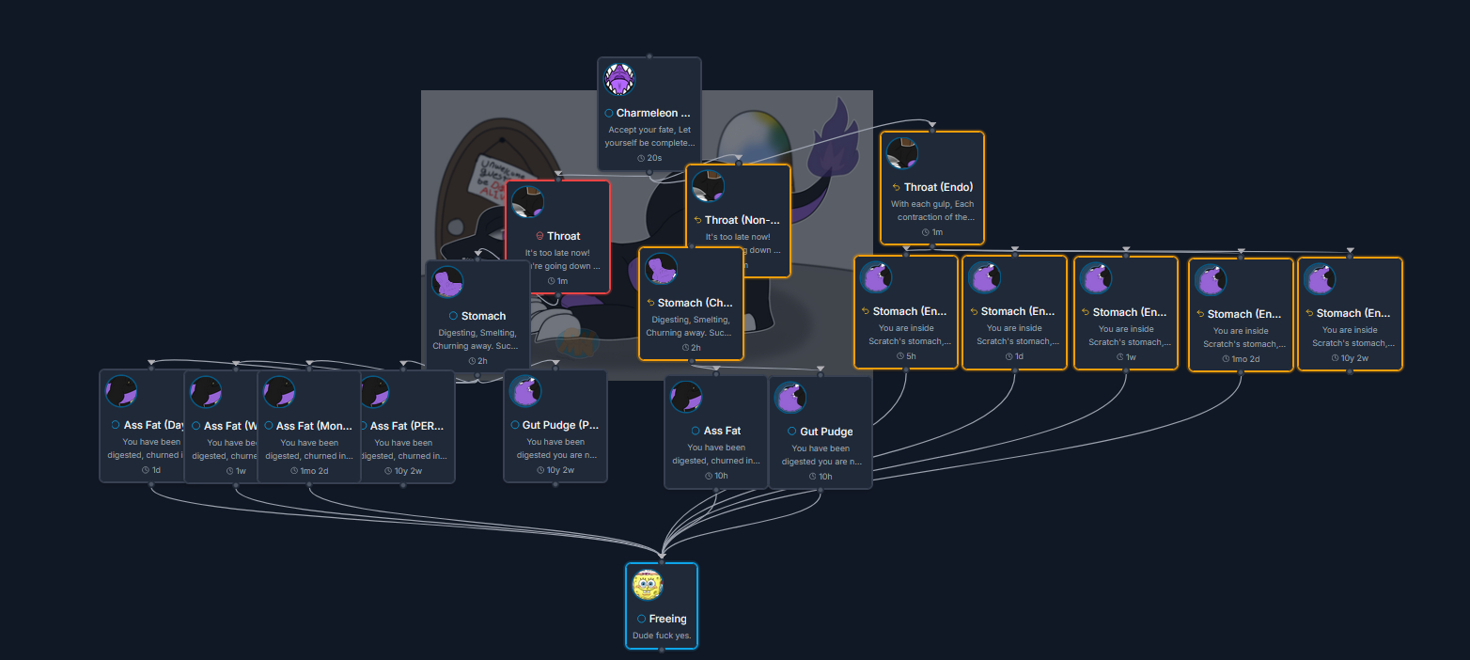Click the clock icon on the 5h Stomach node
The width and height of the screenshot is (1470, 660).
(899, 356)
